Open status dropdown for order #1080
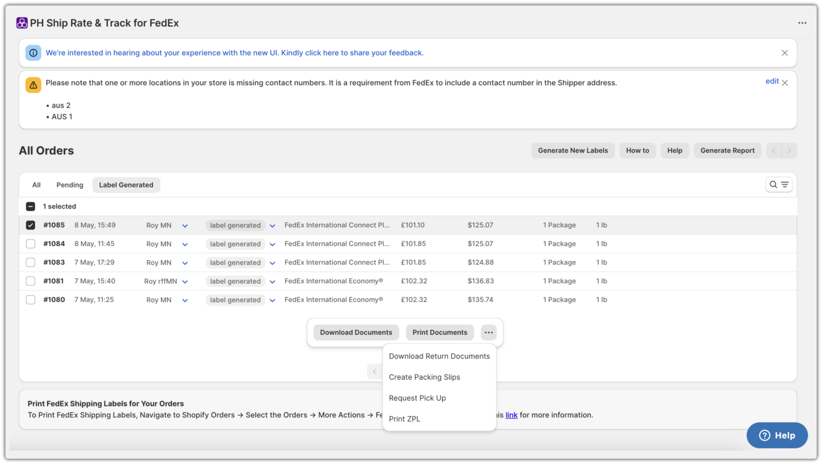This screenshot has height=463, width=823. [x=272, y=301]
